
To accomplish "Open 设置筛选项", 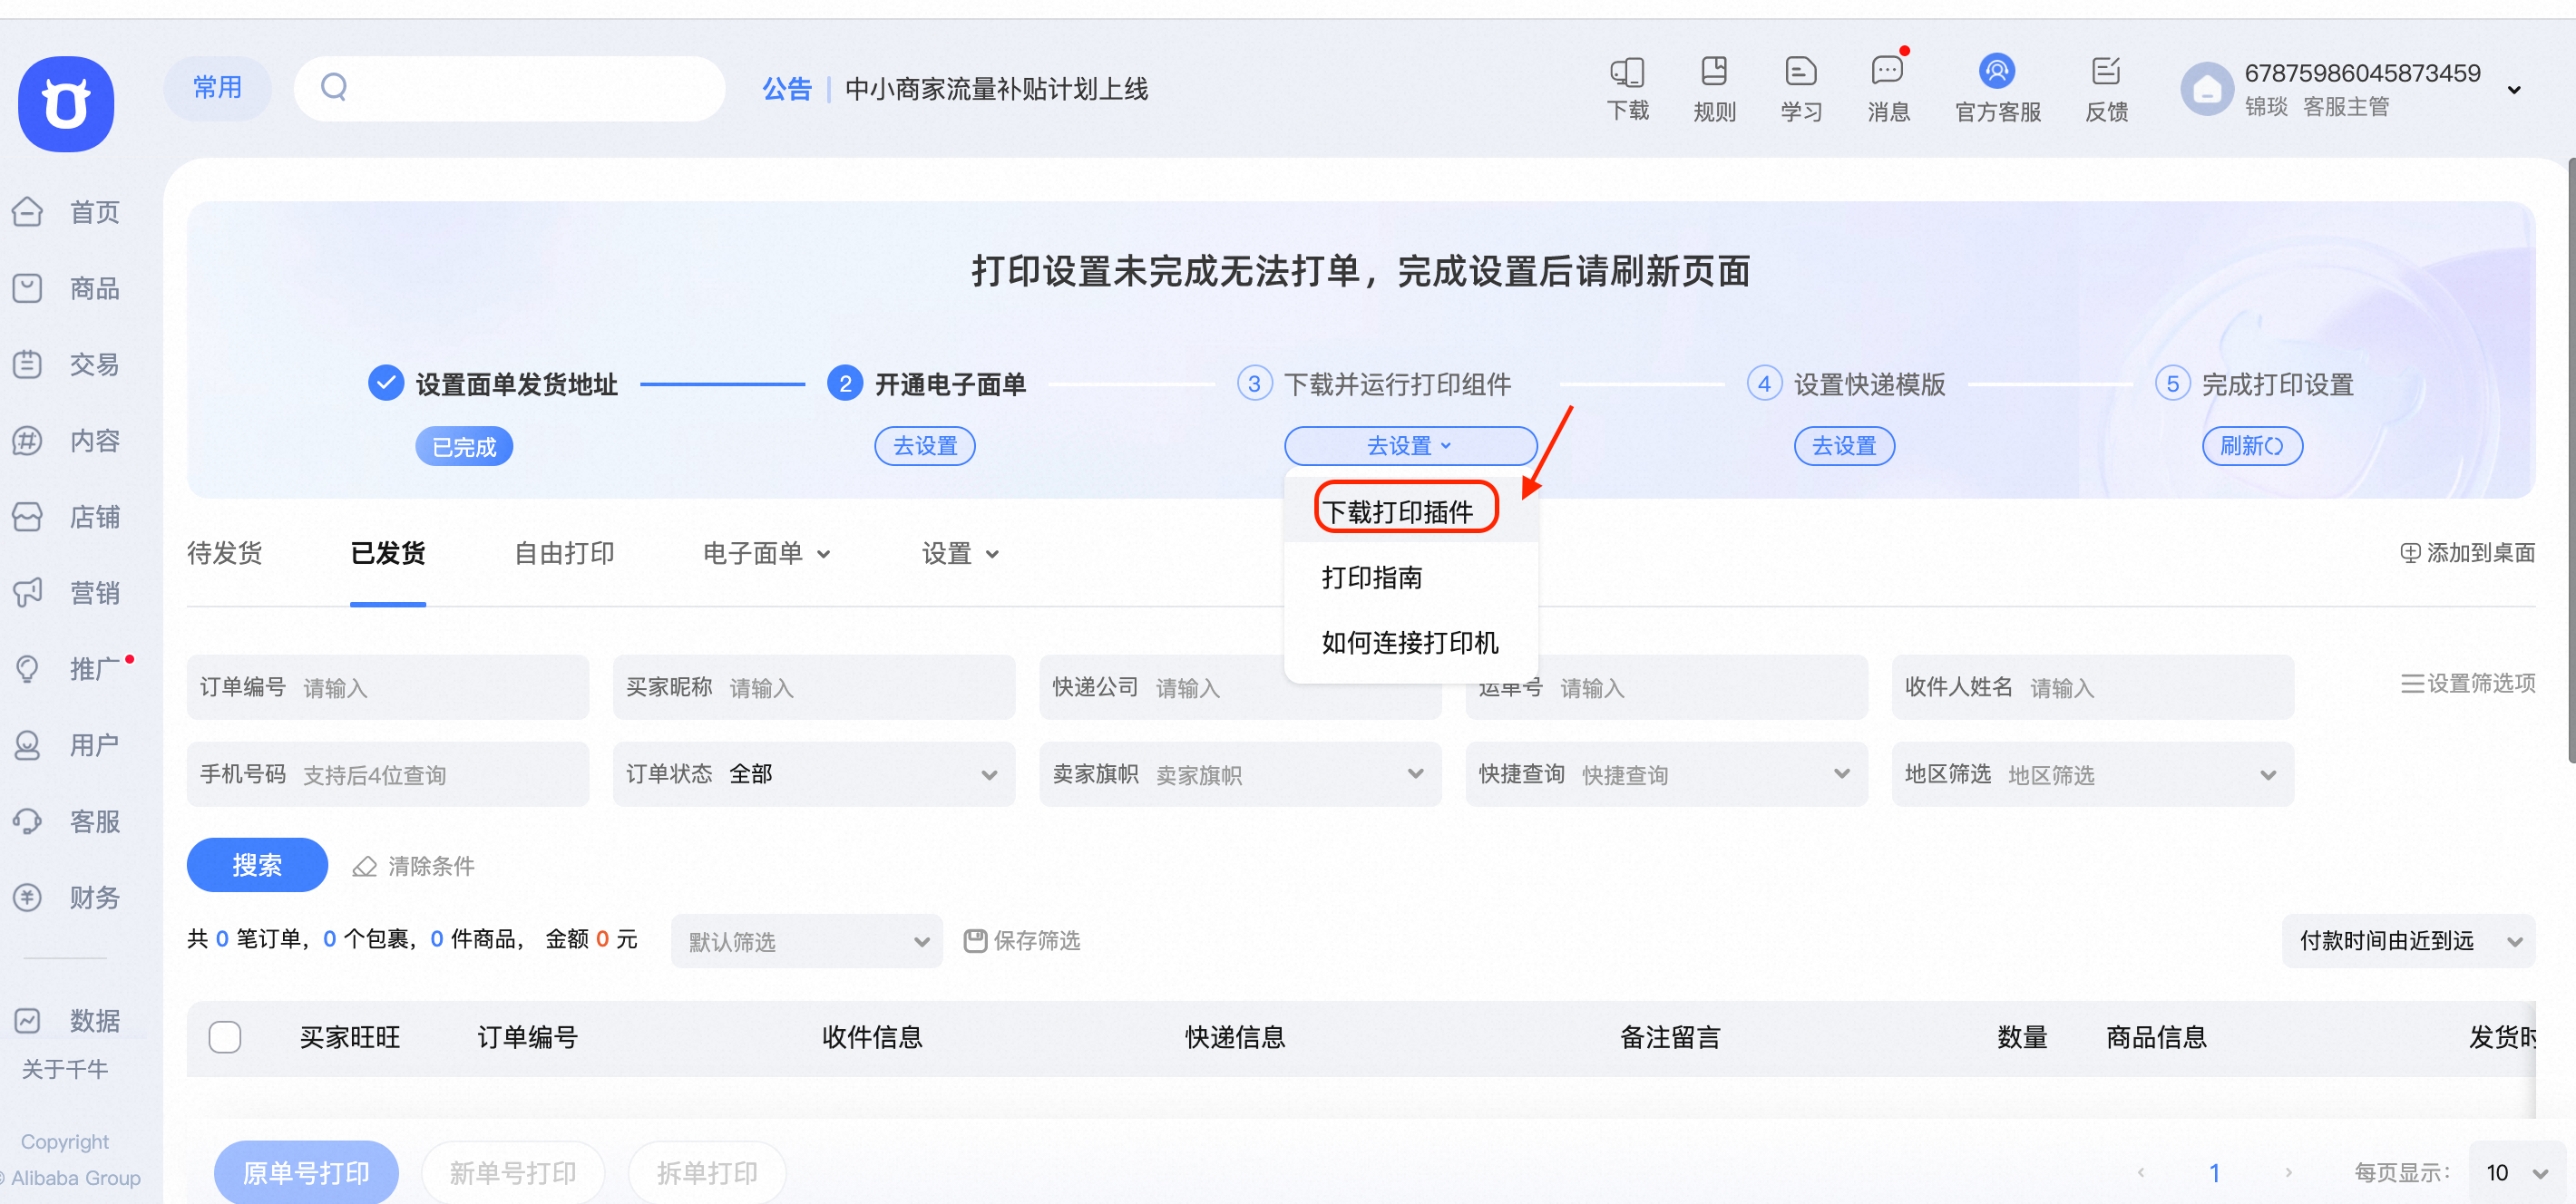I will [x=2467, y=684].
